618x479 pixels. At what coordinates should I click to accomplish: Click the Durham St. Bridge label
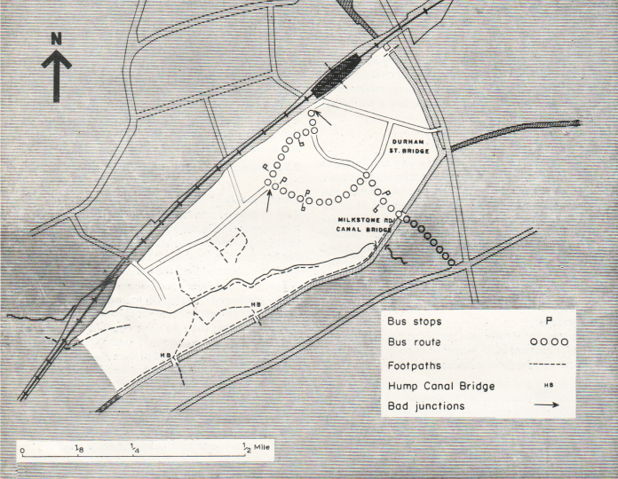coord(409,145)
